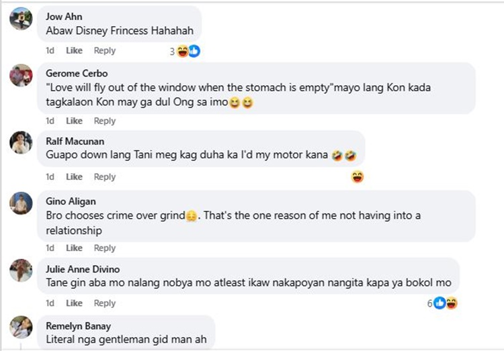The height and width of the screenshot is (351, 504).
Task: Like Julie Anne Divino's comment
Action: 74,303
